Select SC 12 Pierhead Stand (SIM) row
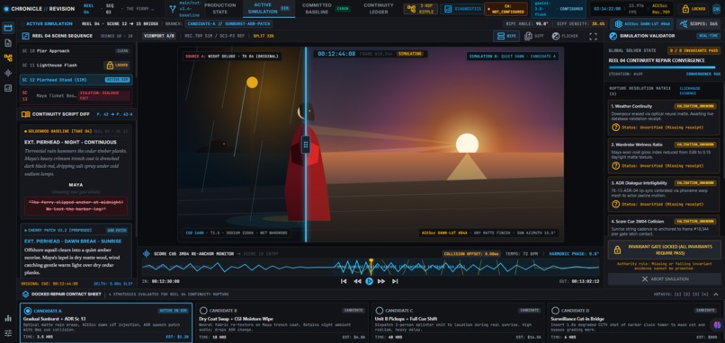 coord(76,80)
